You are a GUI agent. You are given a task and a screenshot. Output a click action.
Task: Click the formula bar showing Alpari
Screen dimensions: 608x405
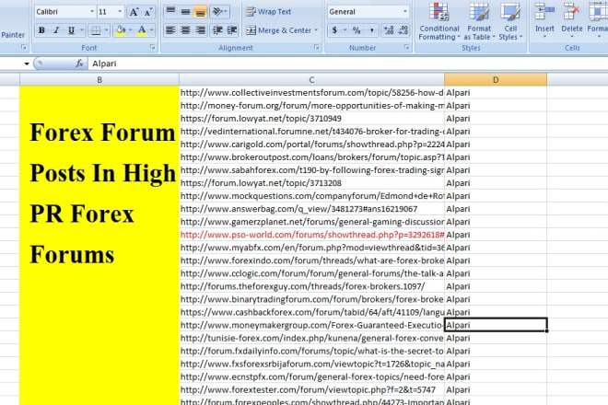pyautogui.click(x=348, y=64)
